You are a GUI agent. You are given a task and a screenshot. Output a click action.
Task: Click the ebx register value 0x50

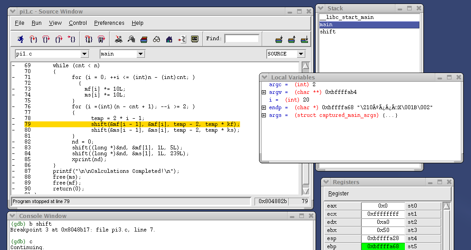point(383,230)
